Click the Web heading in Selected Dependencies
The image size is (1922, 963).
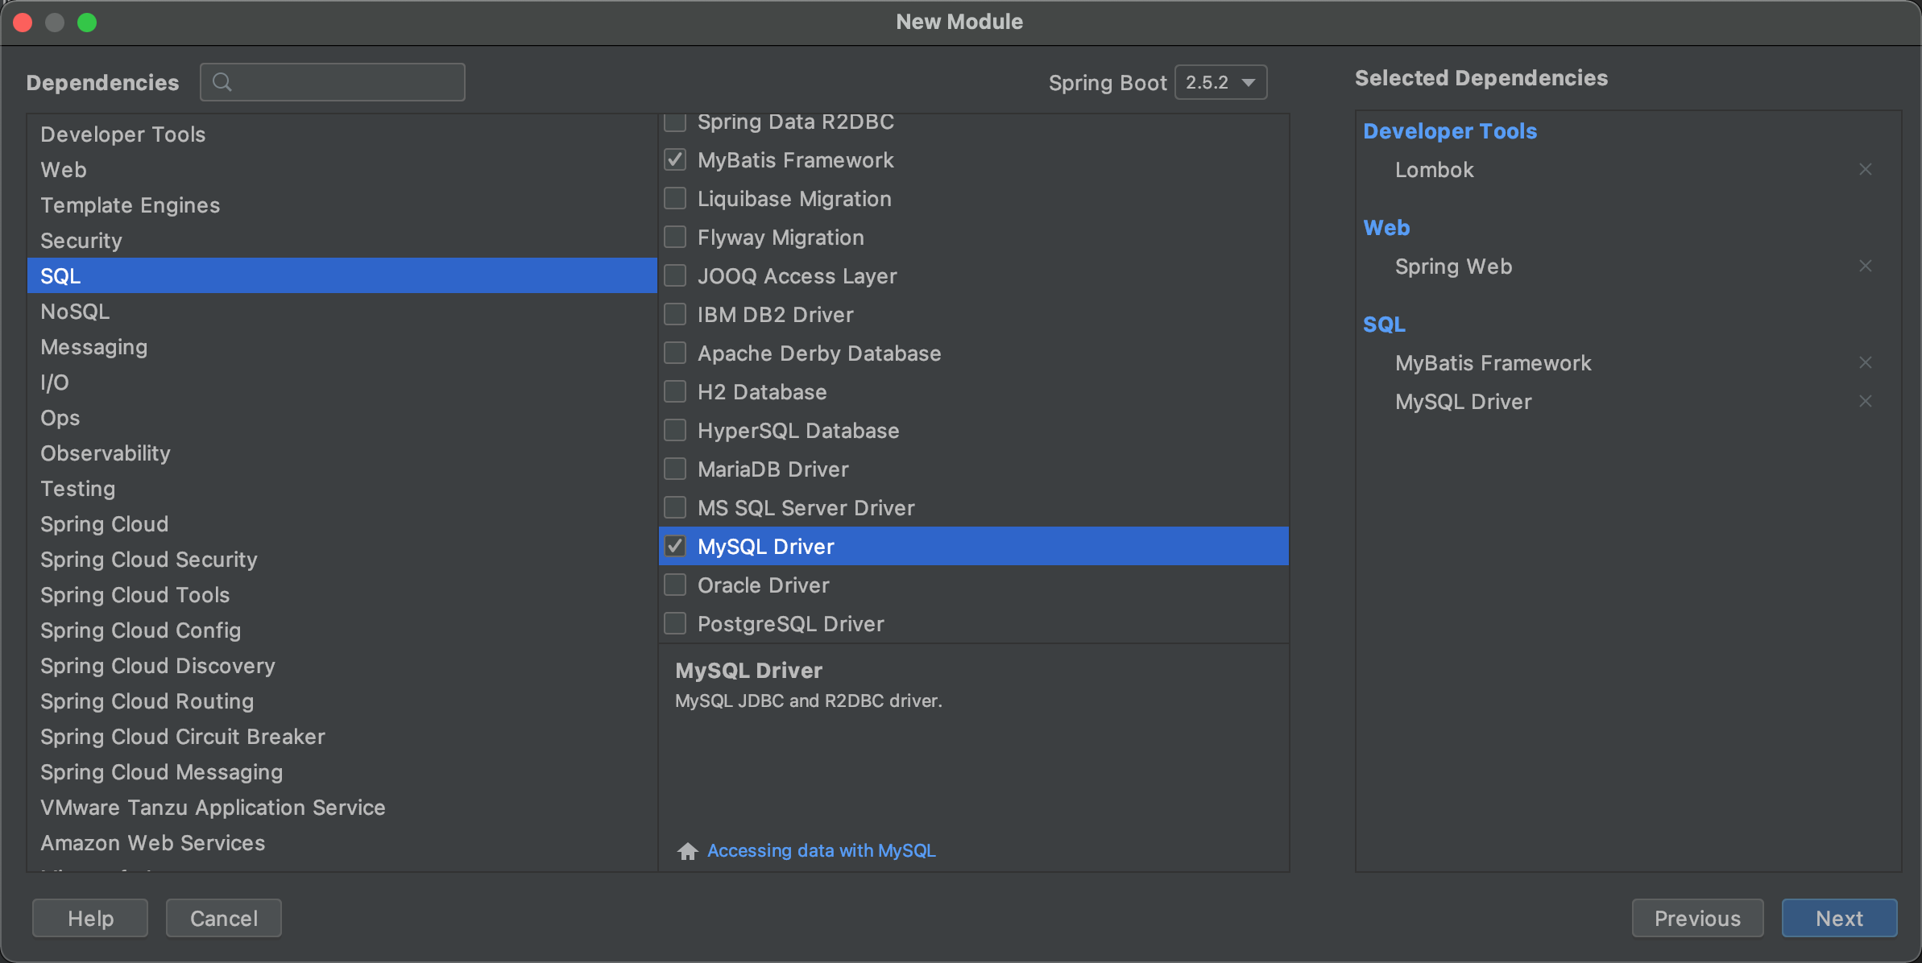coord(1386,228)
